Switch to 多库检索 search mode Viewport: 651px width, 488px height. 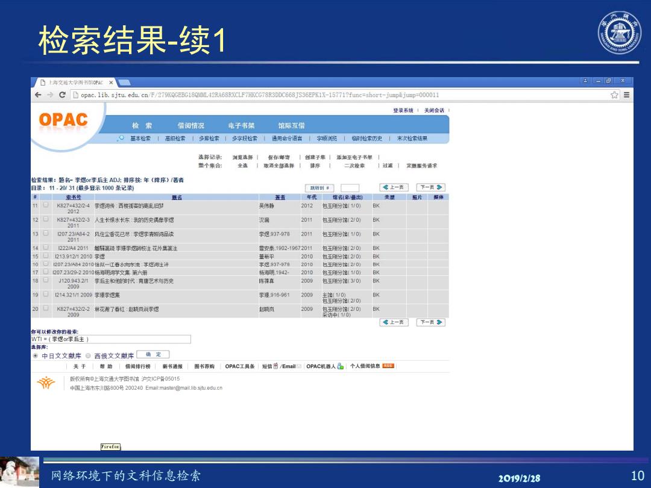[x=209, y=138]
